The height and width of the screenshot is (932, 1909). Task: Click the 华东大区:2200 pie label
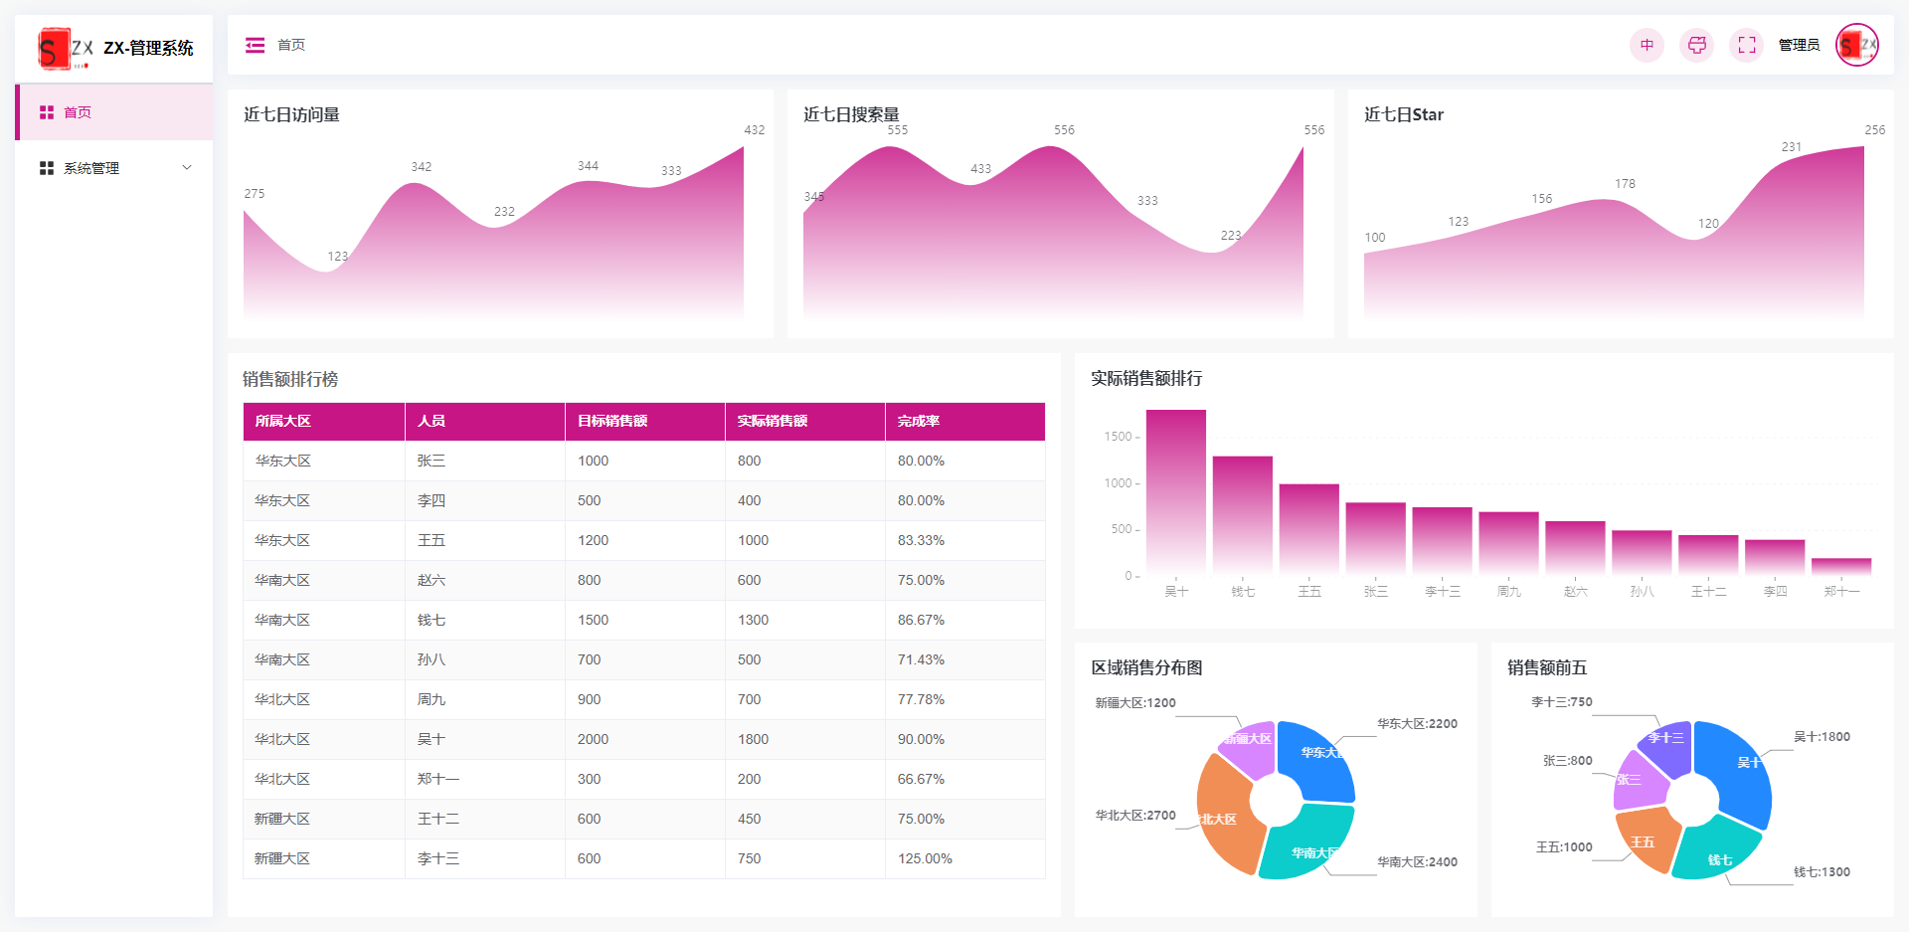point(1417,724)
